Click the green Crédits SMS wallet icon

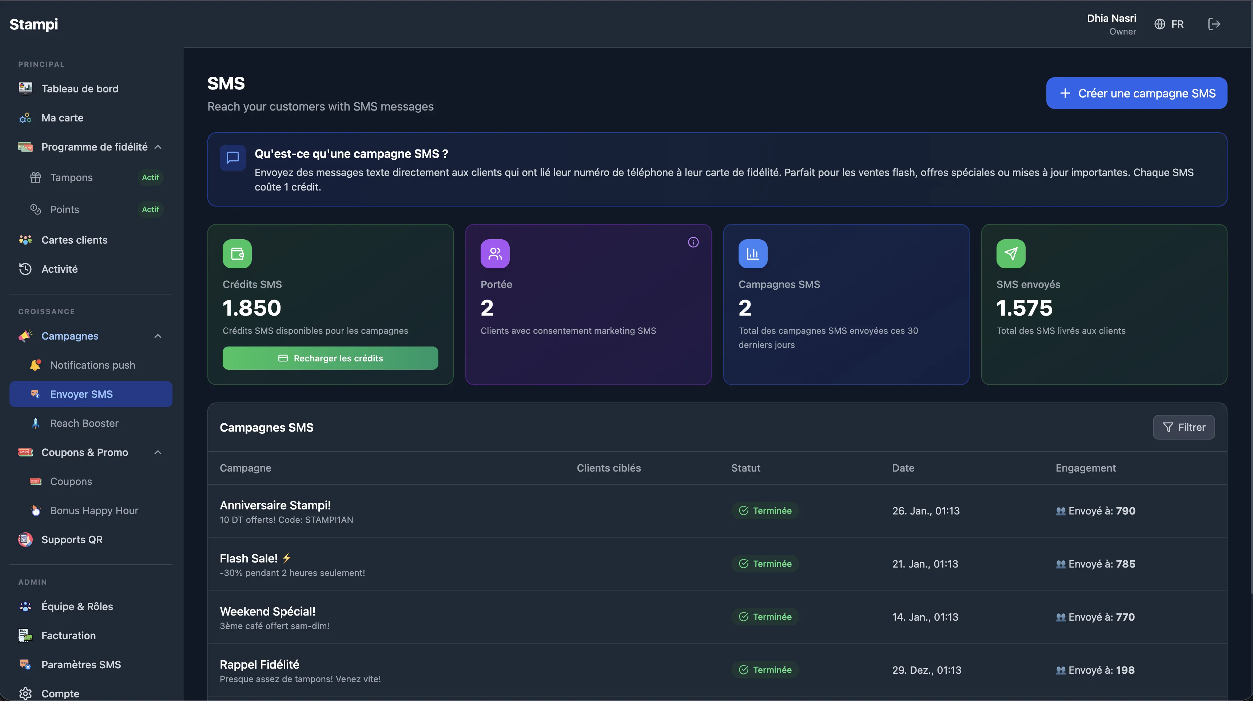pos(237,254)
